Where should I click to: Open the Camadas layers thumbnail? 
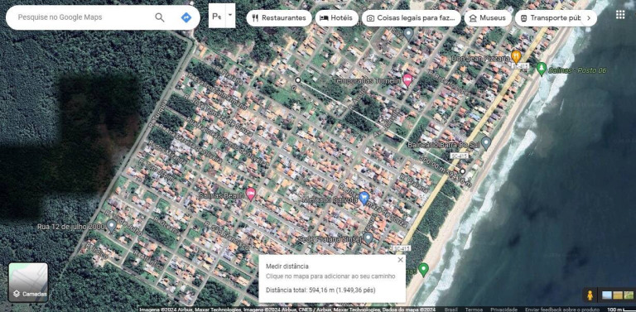pyautogui.click(x=28, y=282)
